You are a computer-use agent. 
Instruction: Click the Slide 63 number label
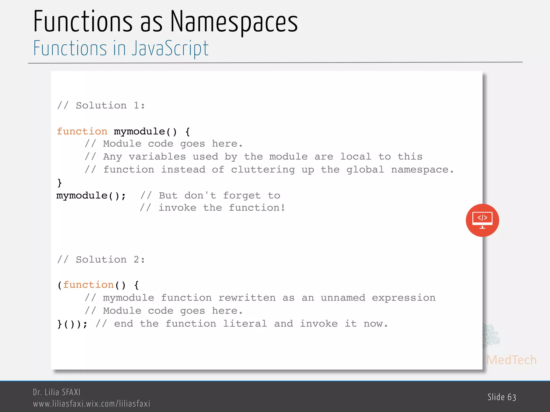pos(502,397)
